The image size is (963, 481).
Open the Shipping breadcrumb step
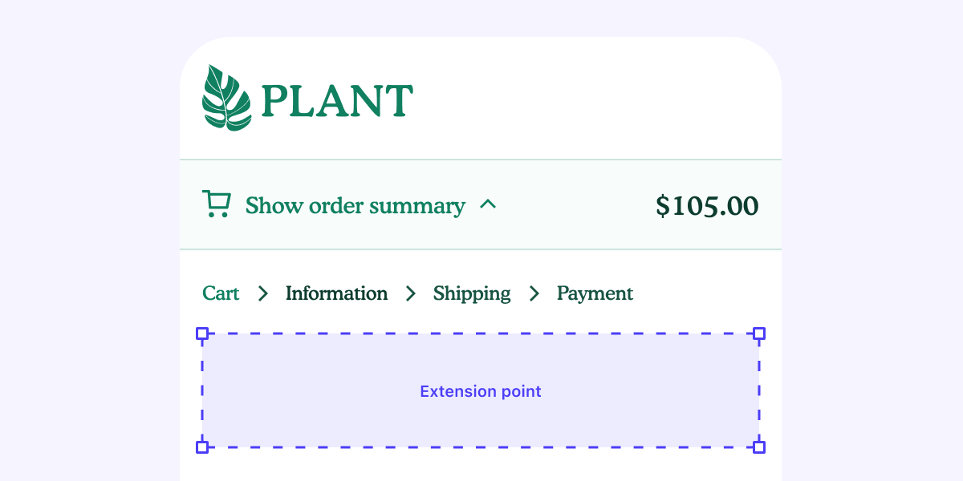(472, 293)
